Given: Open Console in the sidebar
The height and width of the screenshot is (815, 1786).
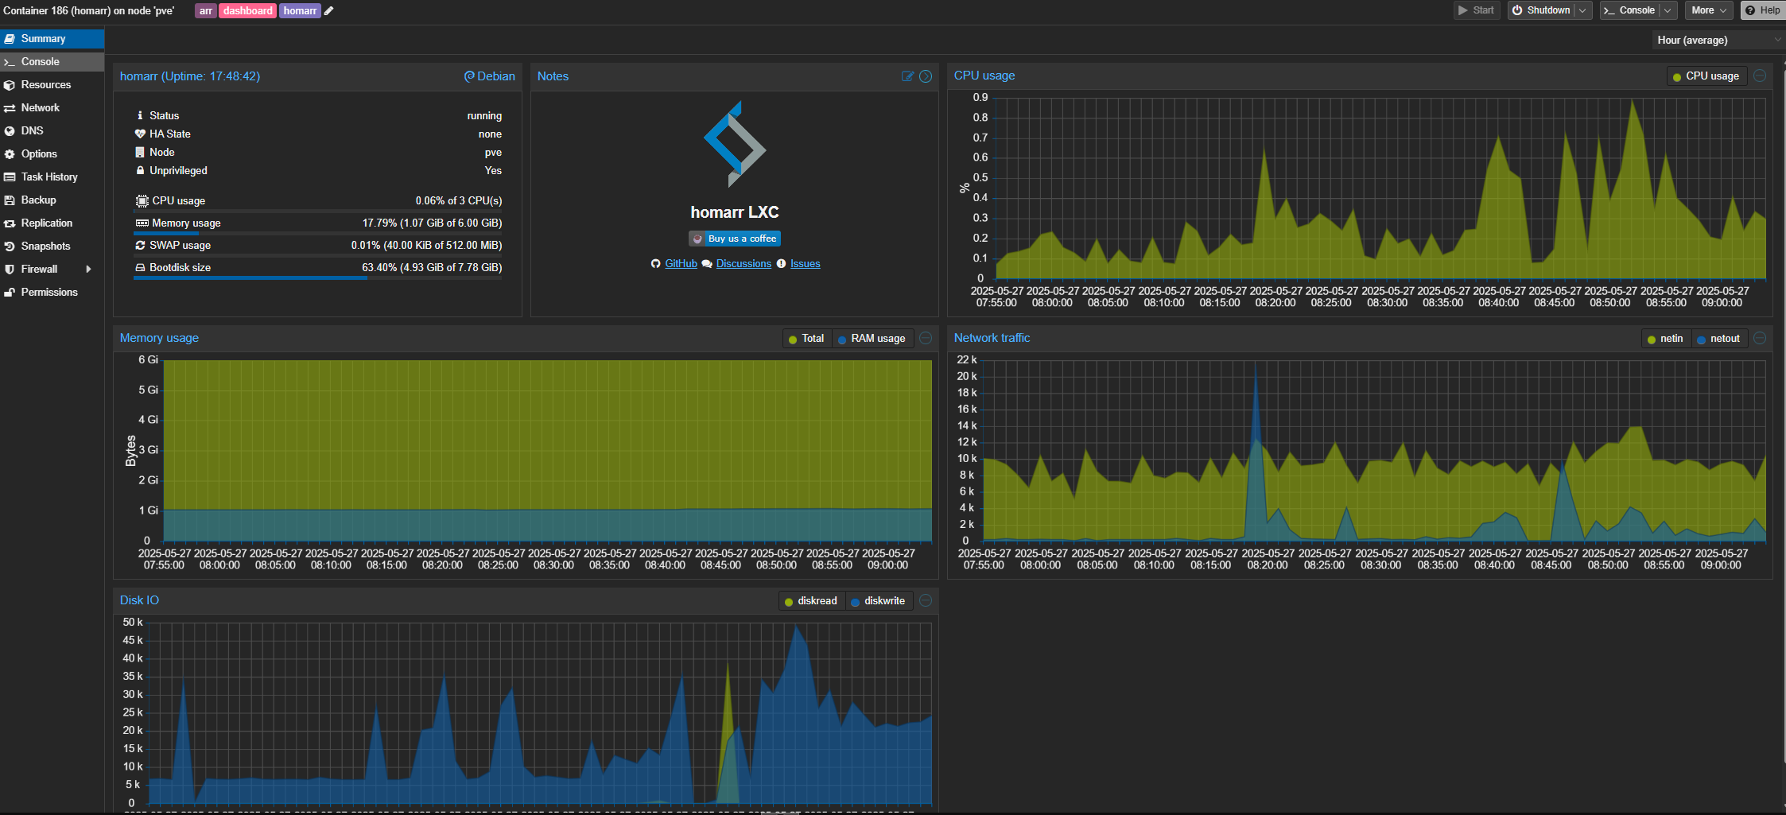Looking at the screenshot, I should (x=52, y=61).
